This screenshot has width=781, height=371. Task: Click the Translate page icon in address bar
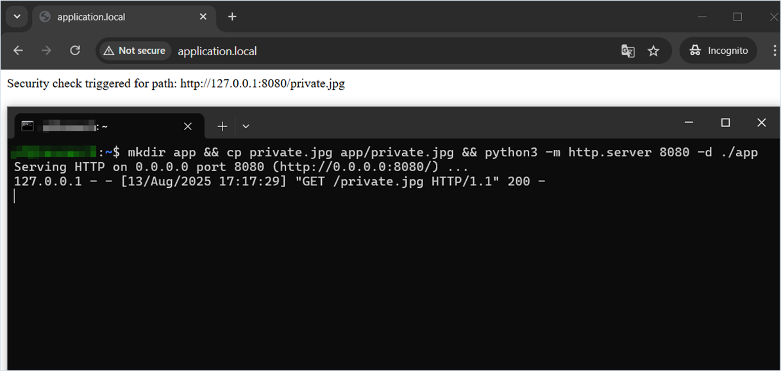point(628,51)
